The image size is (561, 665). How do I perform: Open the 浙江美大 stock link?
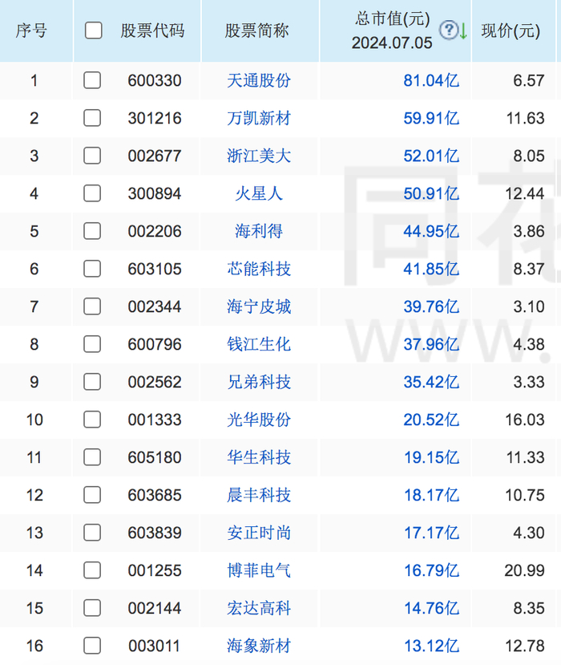(259, 156)
